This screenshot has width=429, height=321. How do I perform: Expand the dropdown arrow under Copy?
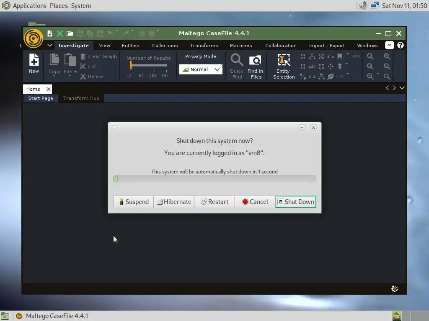coord(54,76)
